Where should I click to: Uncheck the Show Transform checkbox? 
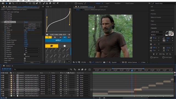25,58
